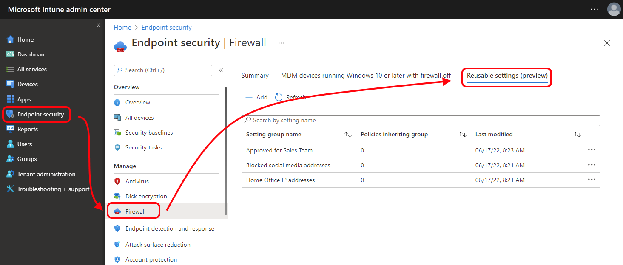
Task: Sort by Last modified column
Action: tap(577, 134)
